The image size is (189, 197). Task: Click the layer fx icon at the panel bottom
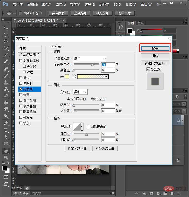click(x=144, y=193)
